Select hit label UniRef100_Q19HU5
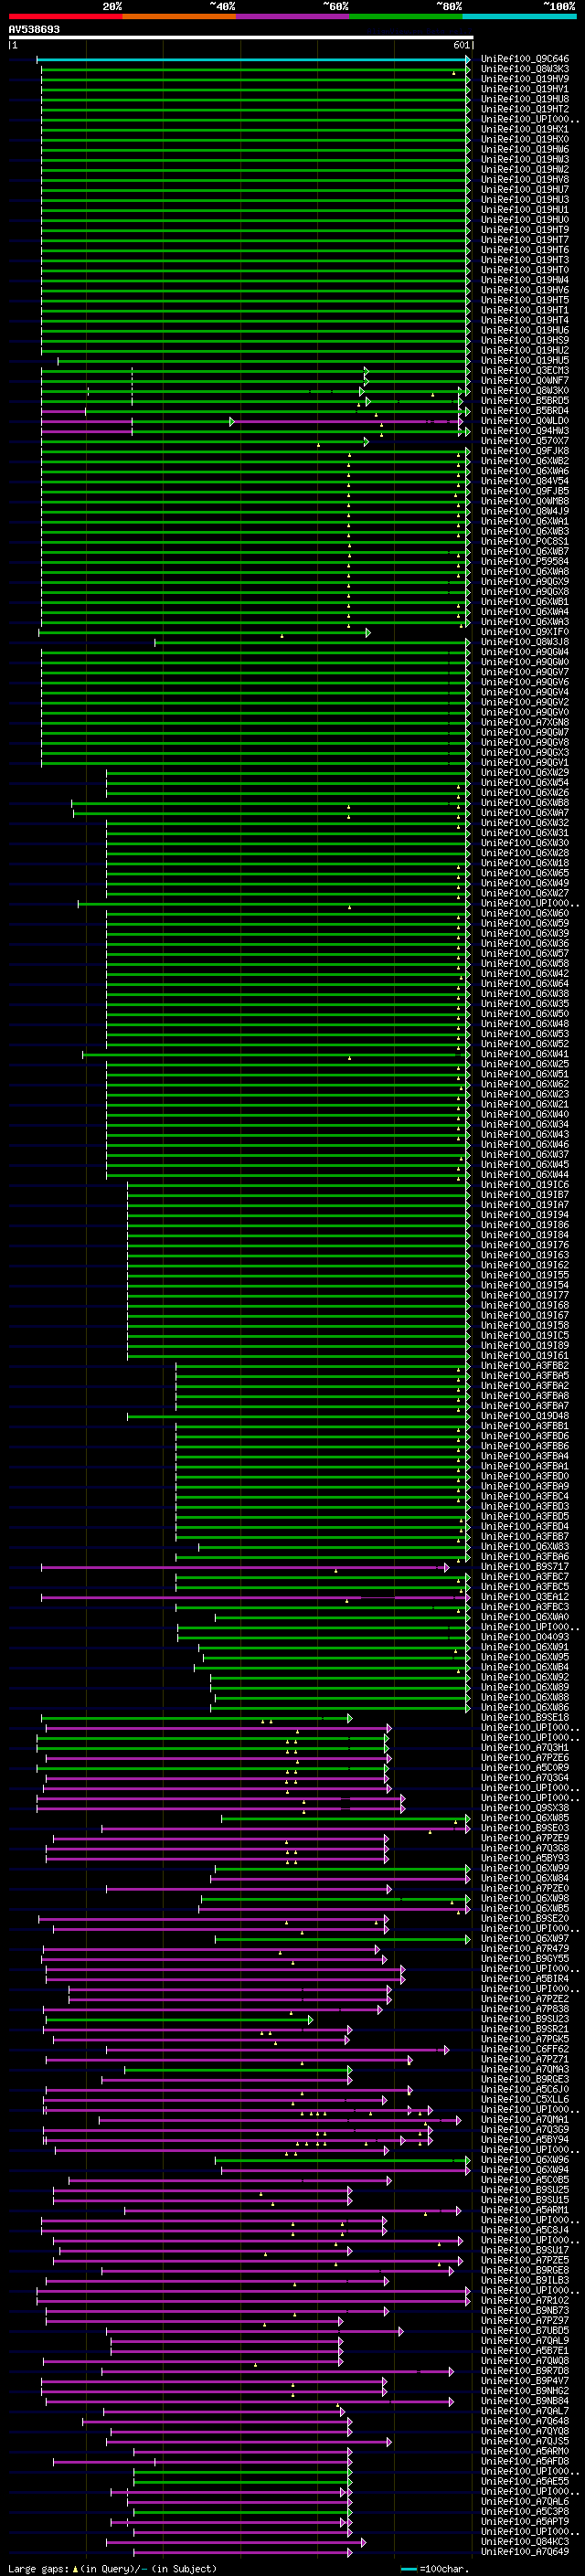The image size is (585, 2576). point(525,360)
